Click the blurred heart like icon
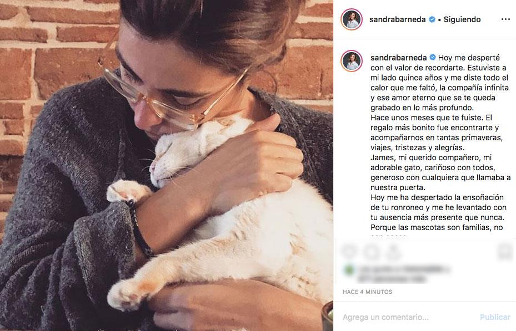516x331 pixels. [x=349, y=252]
